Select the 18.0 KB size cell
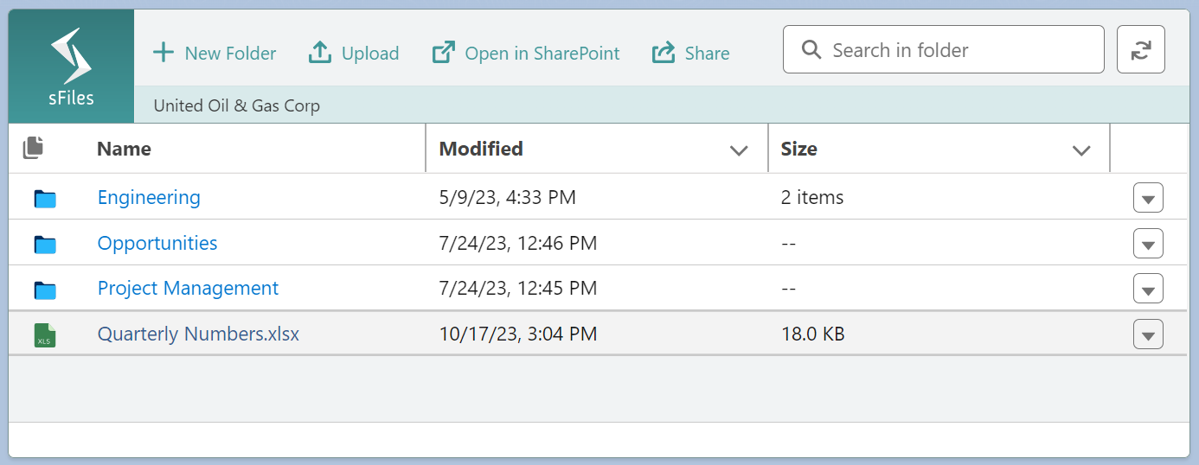 pos(813,334)
